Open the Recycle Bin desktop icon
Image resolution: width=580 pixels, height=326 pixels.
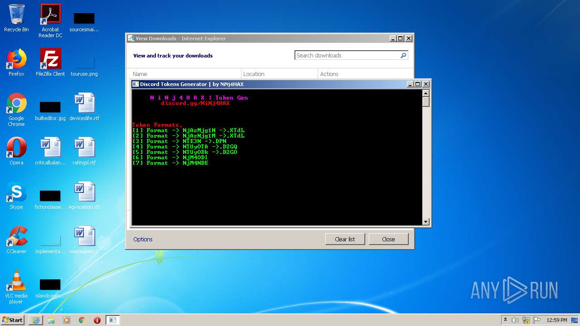(x=16, y=18)
